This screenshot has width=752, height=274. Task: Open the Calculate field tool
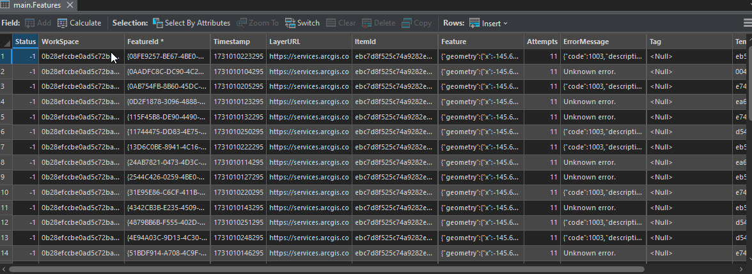[x=79, y=23]
